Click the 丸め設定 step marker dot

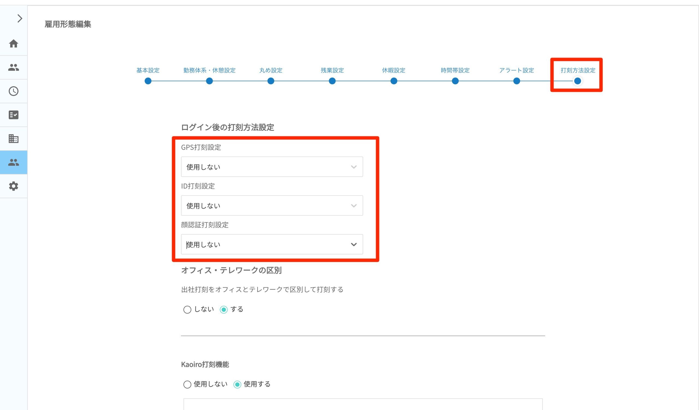271,81
